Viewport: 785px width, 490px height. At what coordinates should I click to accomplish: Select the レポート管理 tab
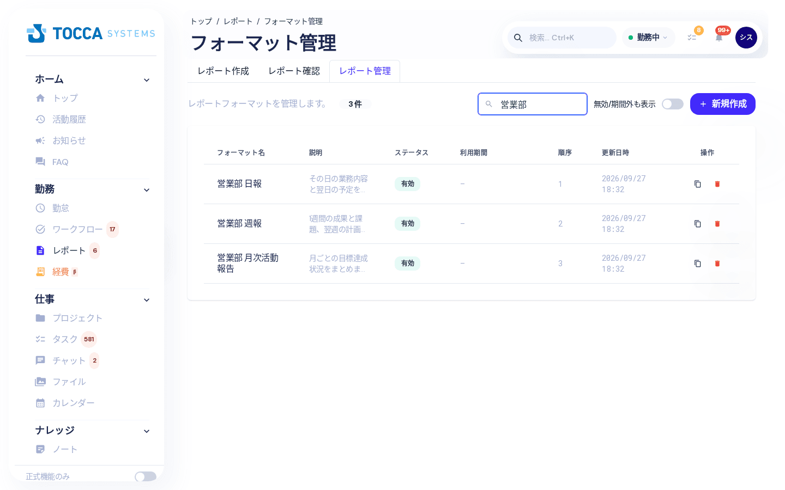click(x=365, y=71)
